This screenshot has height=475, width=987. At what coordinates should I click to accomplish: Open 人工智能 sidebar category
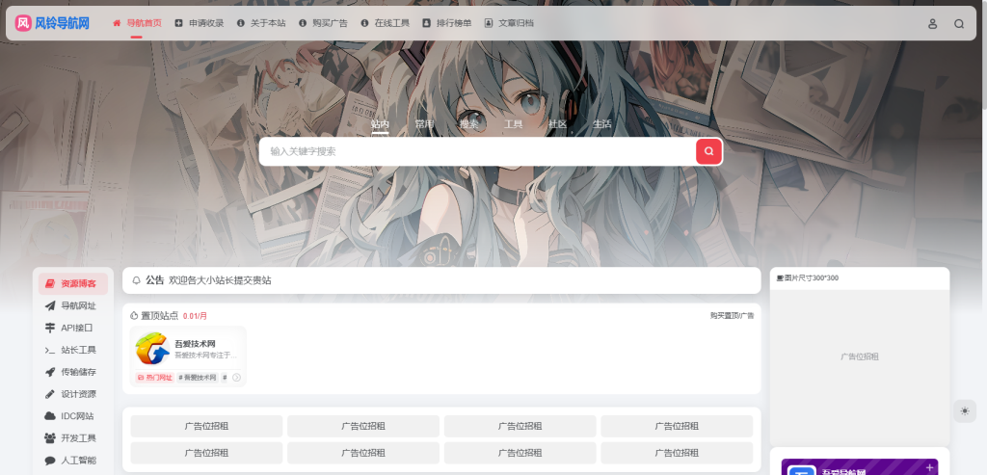(x=73, y=460)
